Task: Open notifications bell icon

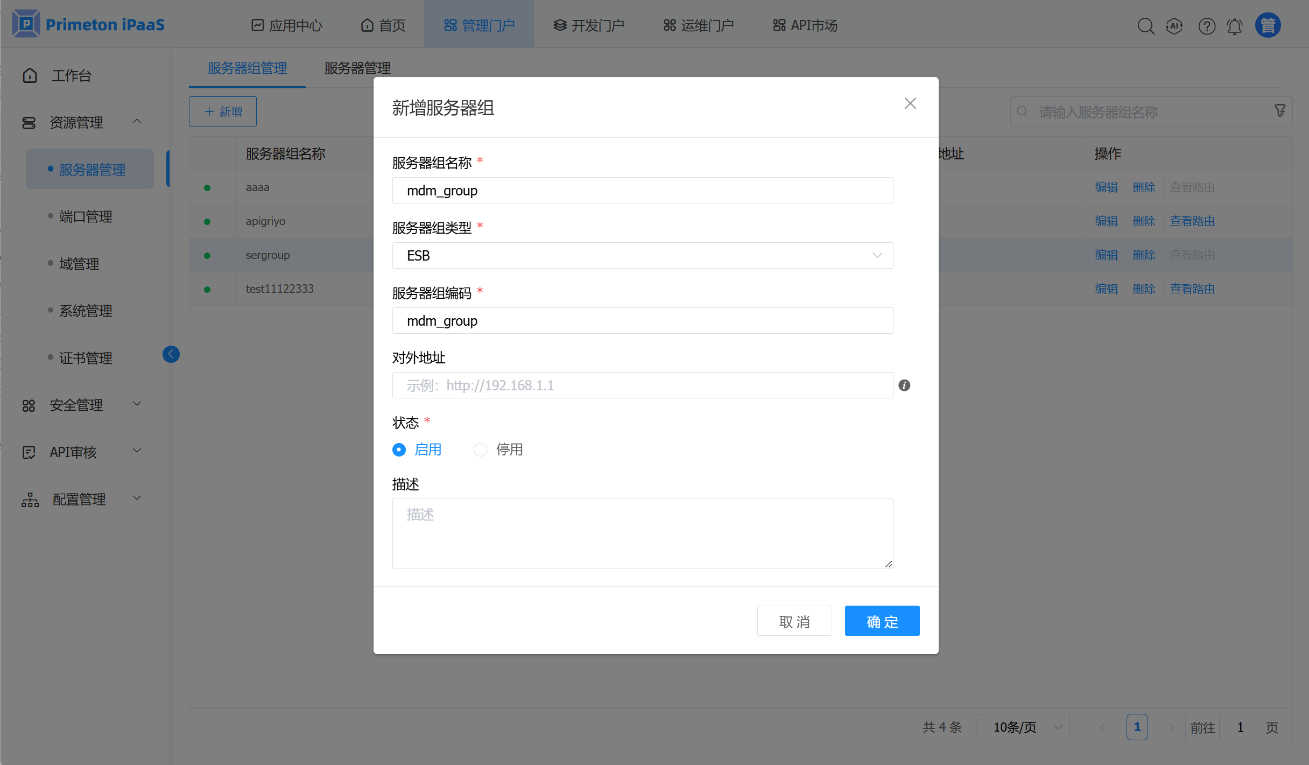Action: pos(1234,26)
